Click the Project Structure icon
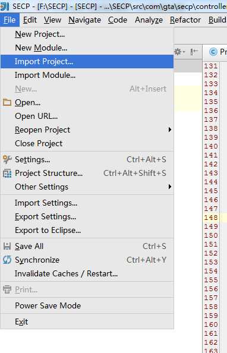This screenshot has width=227, height=353. coord(7,173)
